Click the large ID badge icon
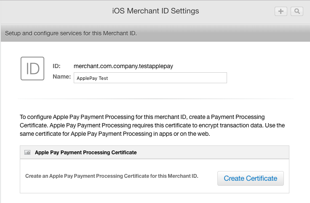The width and height of the screenshot is (310, 203). point(32,68)
